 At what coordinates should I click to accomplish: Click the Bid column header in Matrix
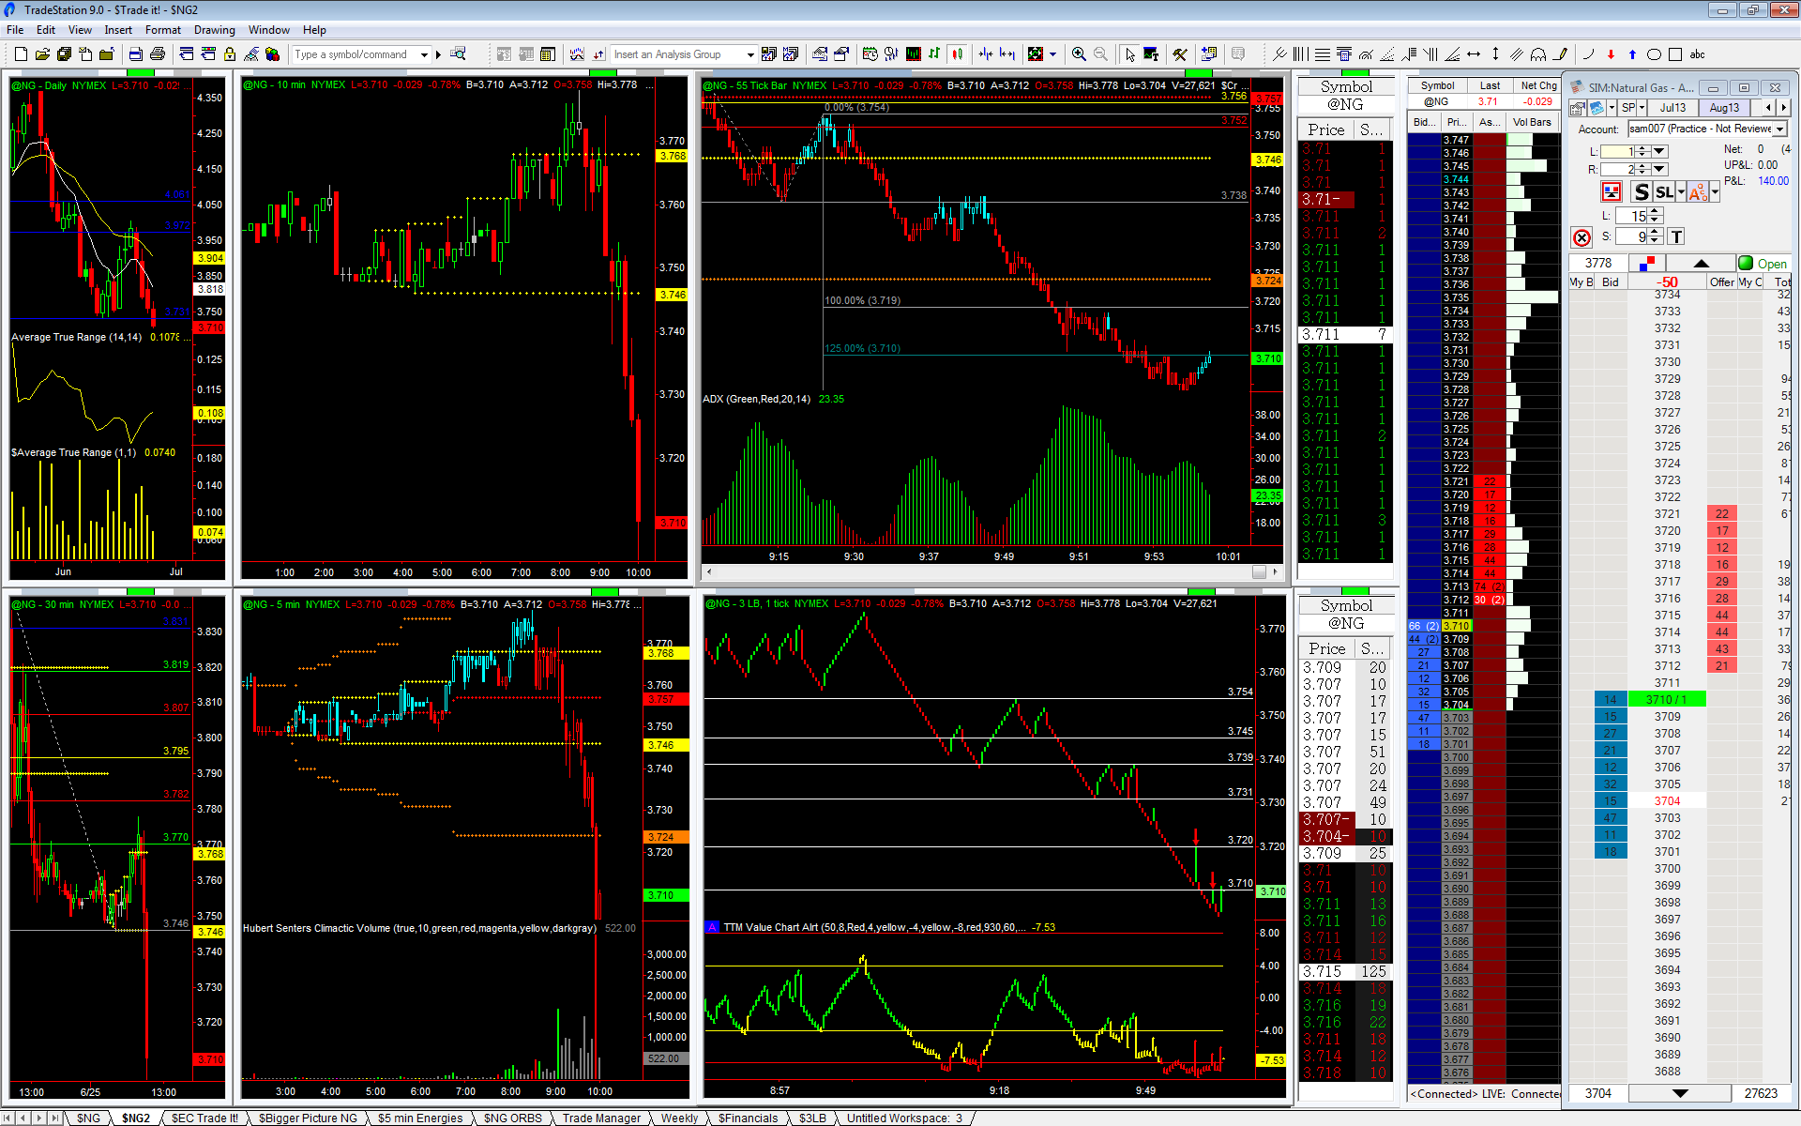(1611, 282)
